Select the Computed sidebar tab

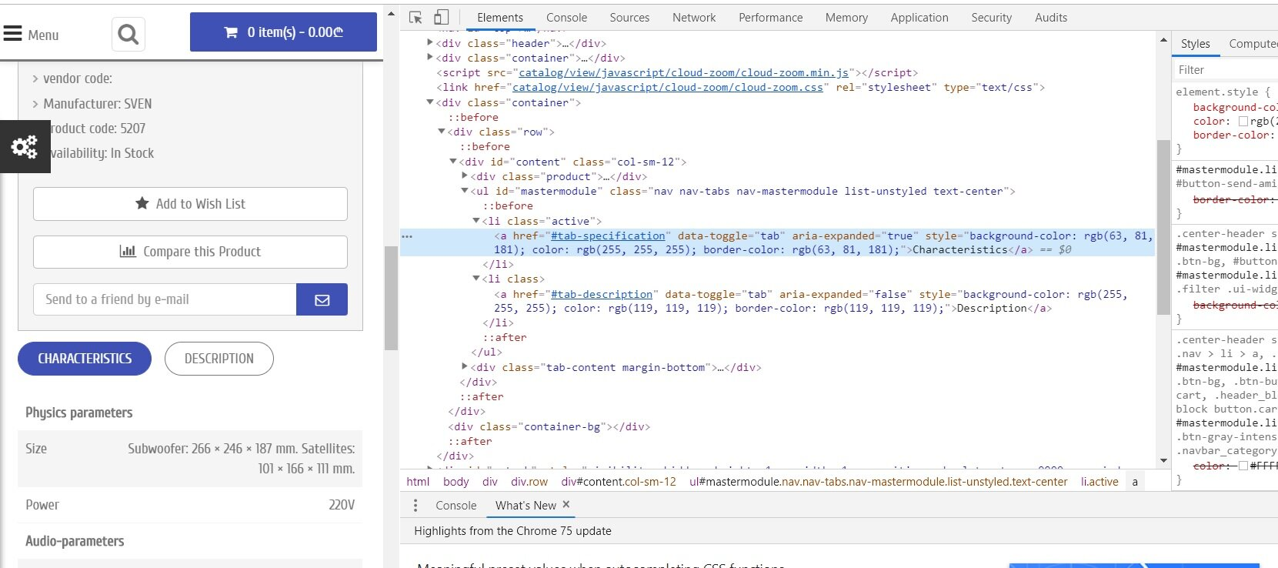tap(1253, 44)
